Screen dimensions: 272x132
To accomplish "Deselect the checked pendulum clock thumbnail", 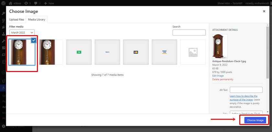I will [x=34, y=40].
